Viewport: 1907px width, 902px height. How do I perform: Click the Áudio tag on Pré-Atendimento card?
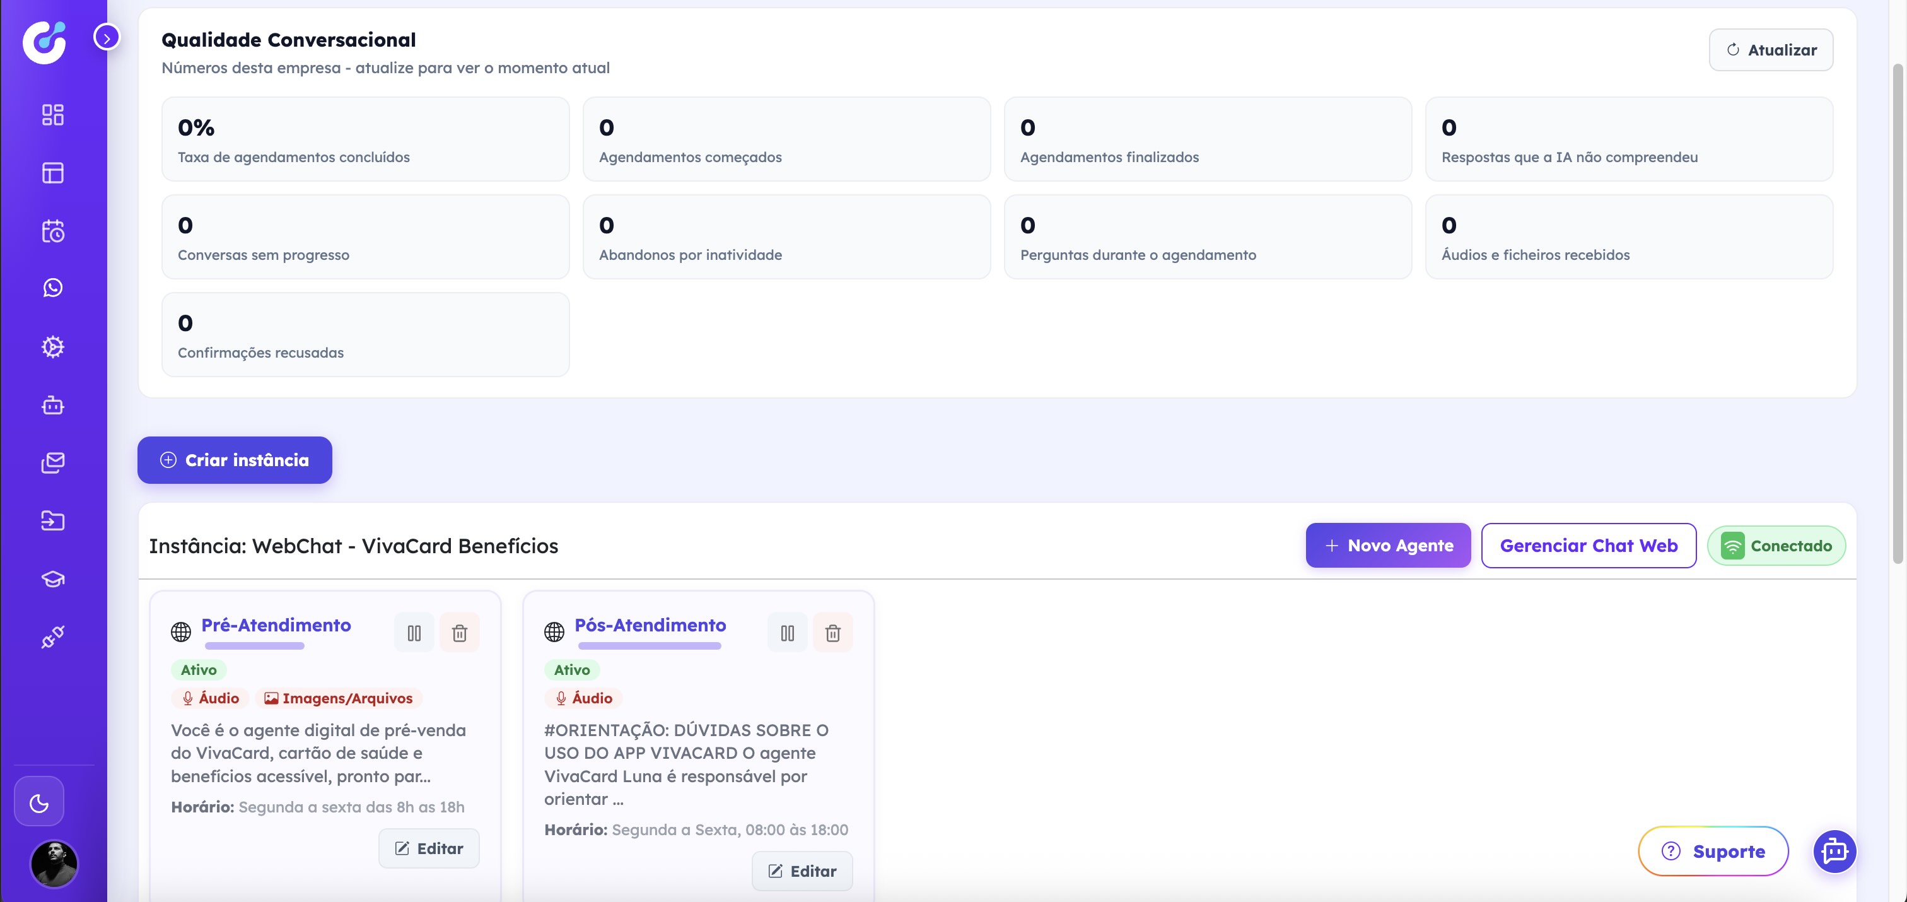210,698
